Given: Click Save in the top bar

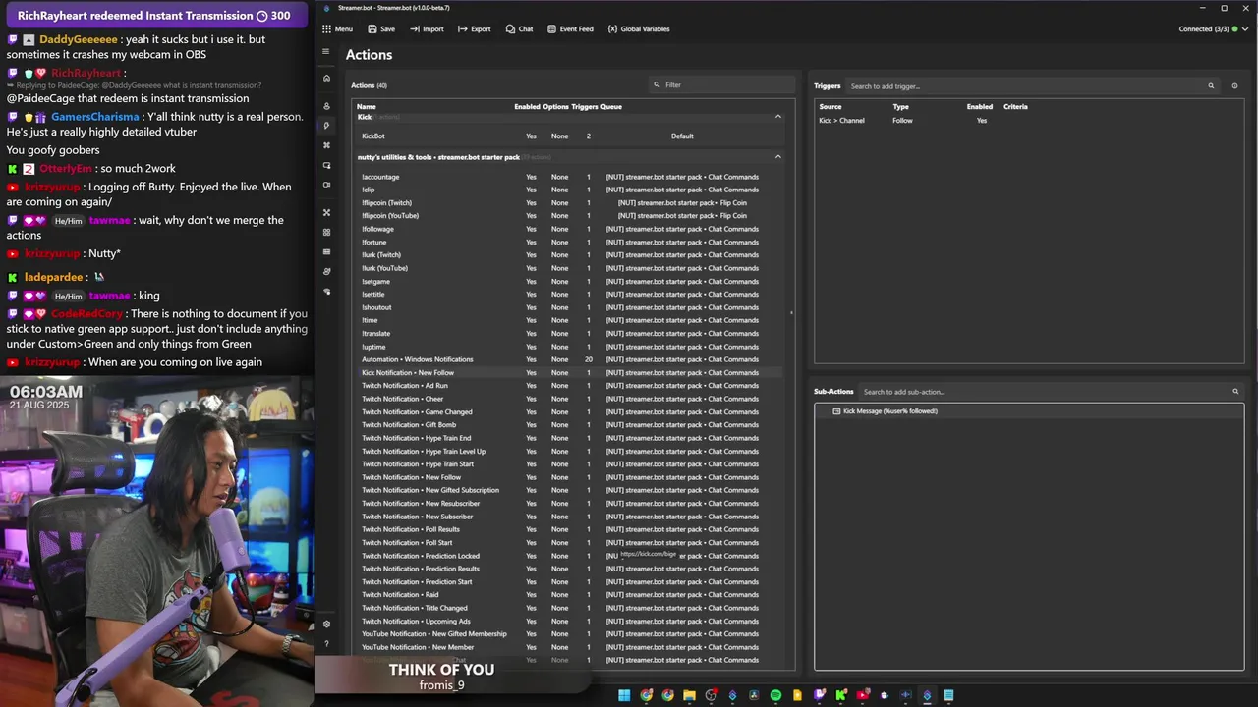Looking at the screenshot, I should 381,29.
